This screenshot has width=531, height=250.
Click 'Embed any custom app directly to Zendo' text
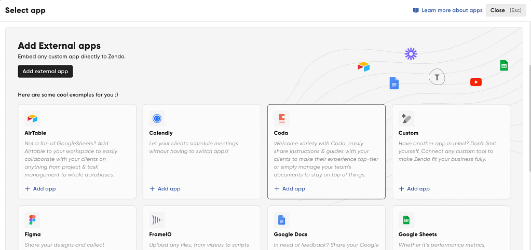pos(72,57)
